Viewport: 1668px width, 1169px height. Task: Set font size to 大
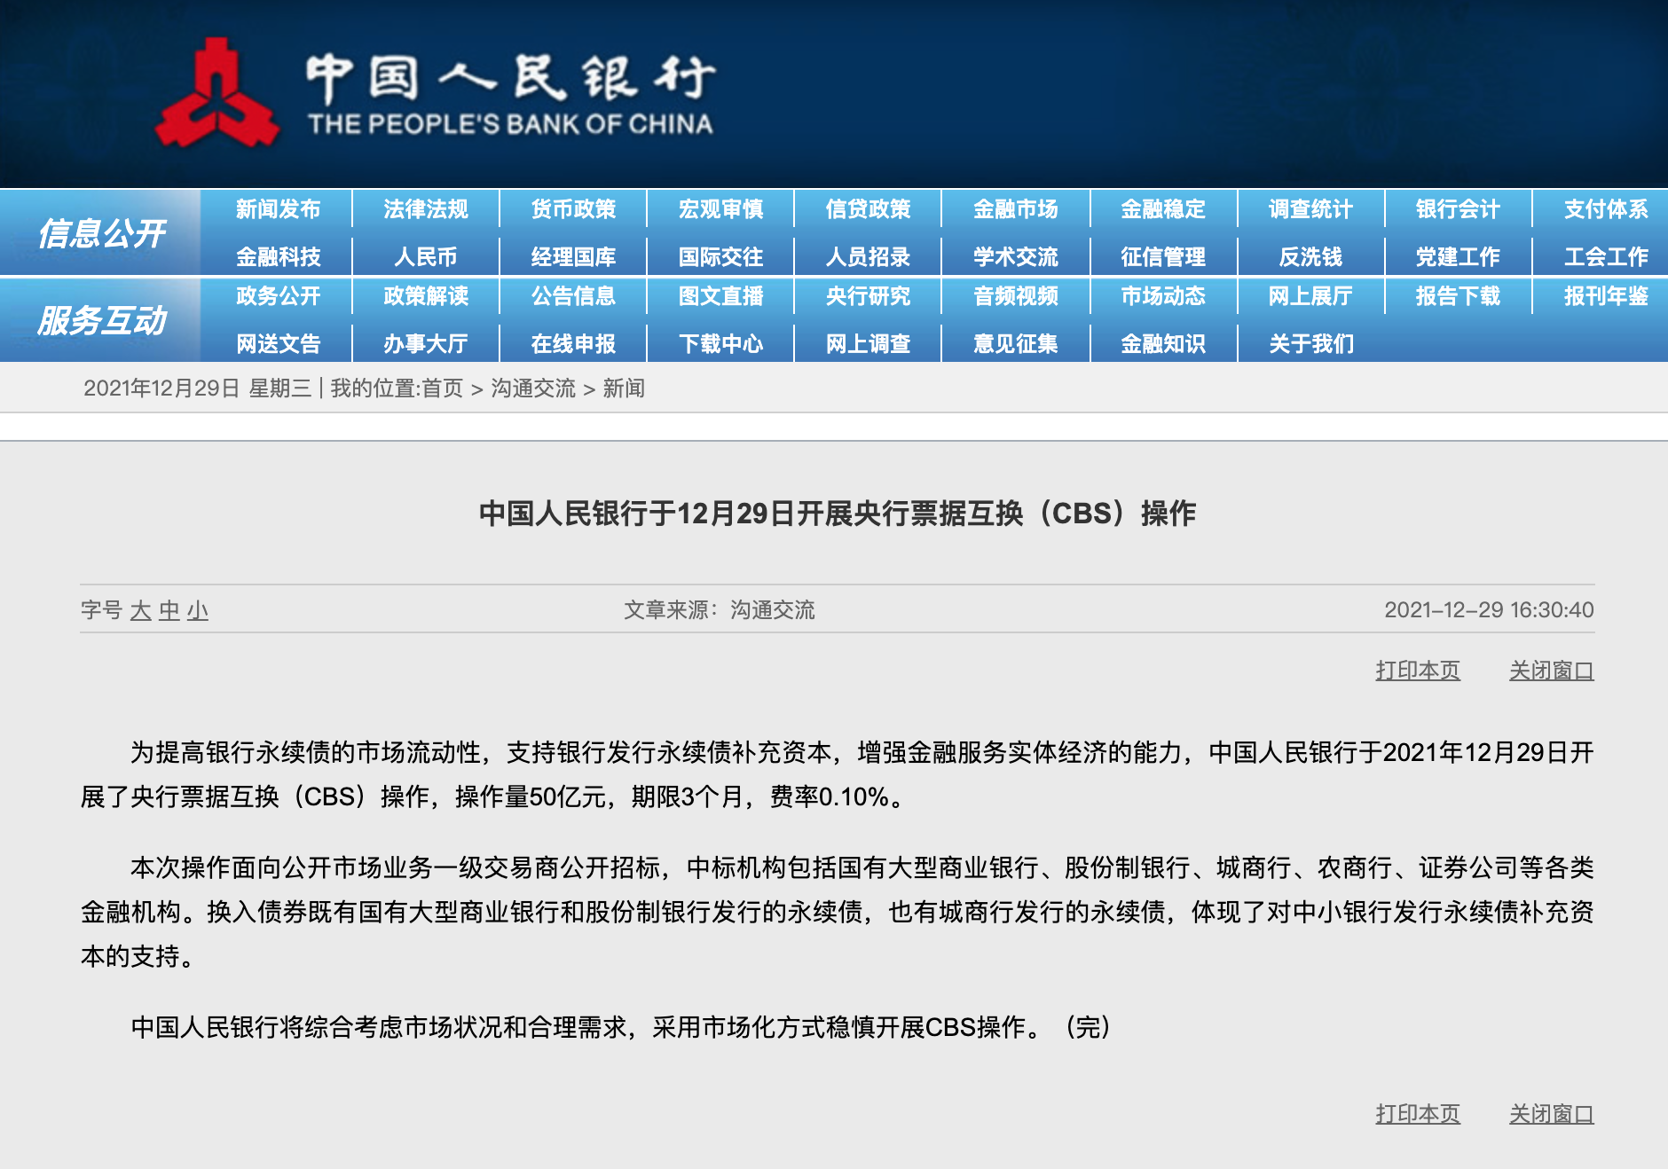click(x=140, y=610)
